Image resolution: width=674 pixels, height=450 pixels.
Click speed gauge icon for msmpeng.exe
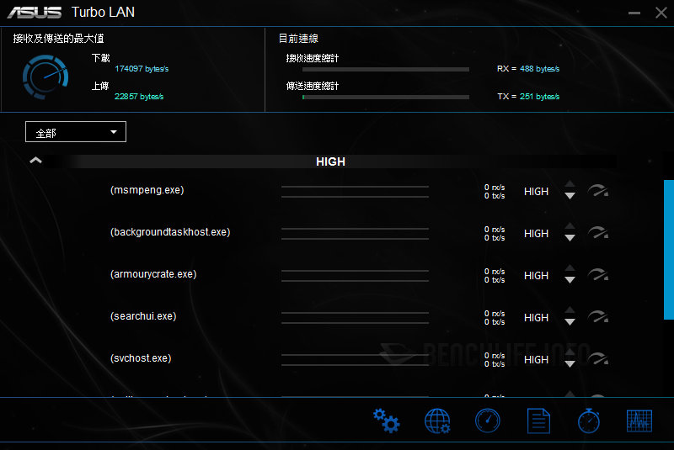[x=598, y=190]
